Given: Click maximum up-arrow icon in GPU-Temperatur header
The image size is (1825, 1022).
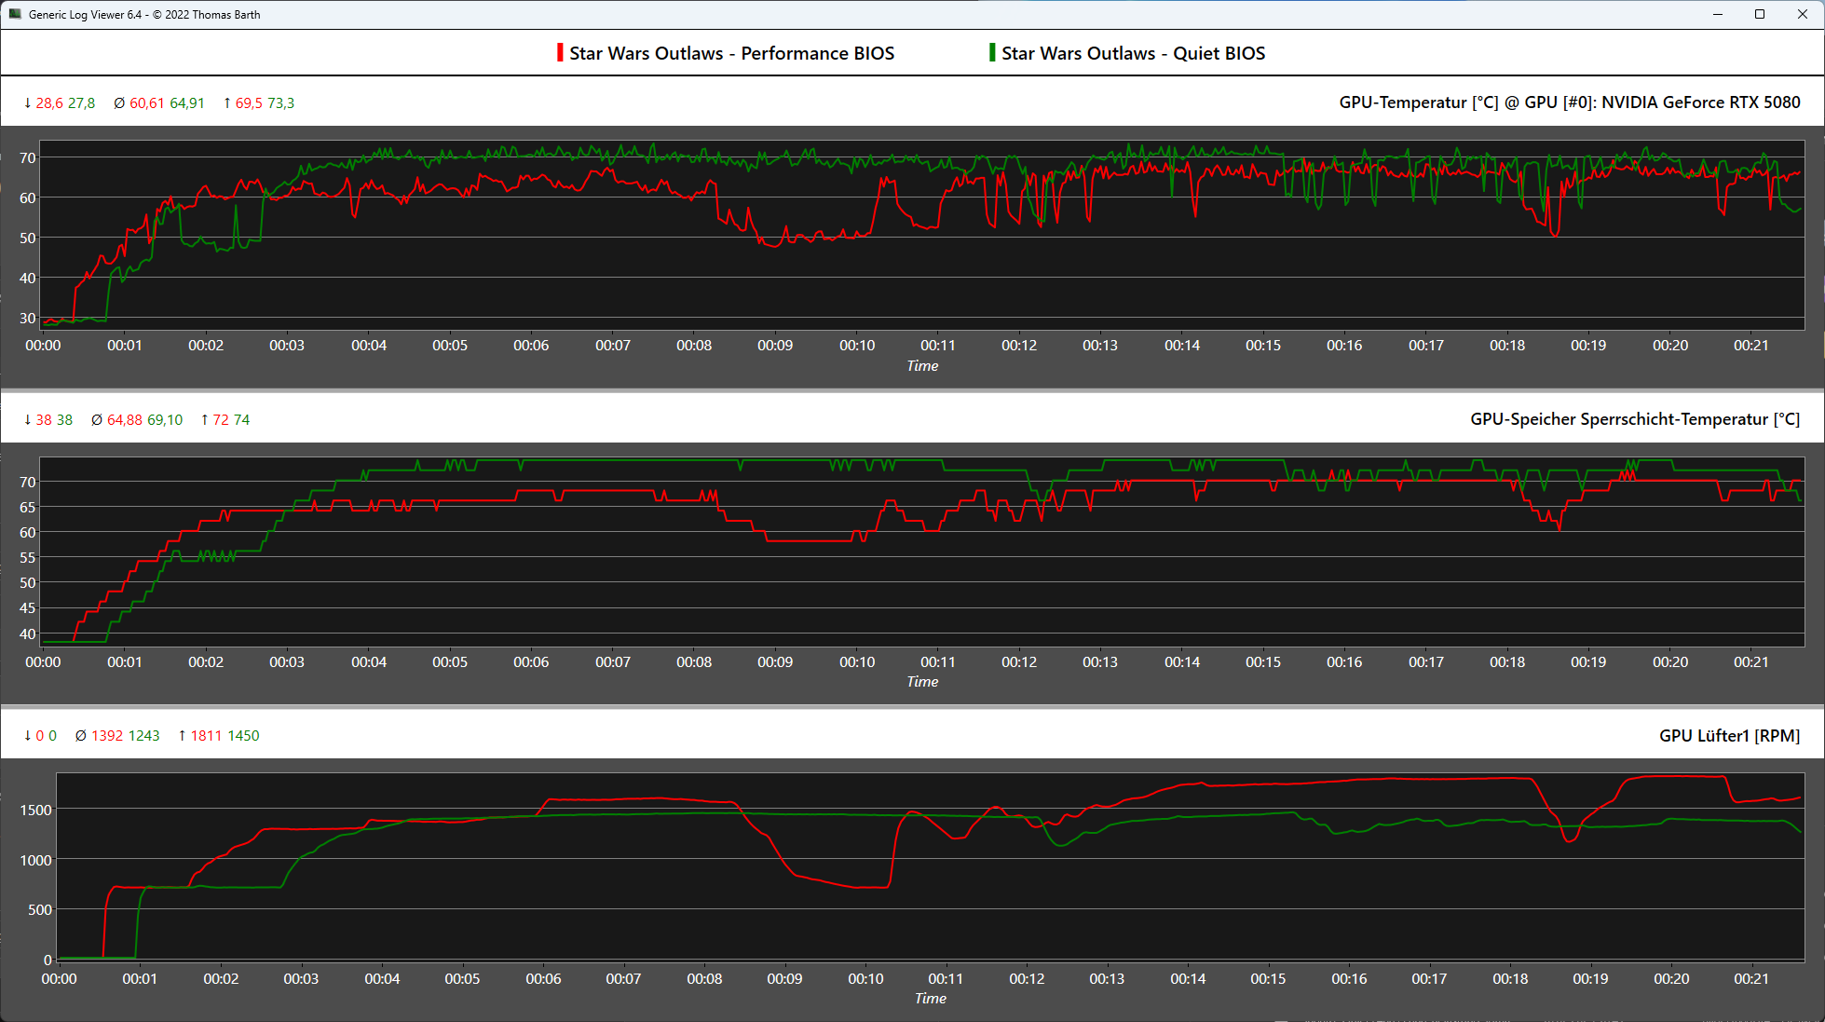Looking at the screenshot, I should click(x=227, y=103).
